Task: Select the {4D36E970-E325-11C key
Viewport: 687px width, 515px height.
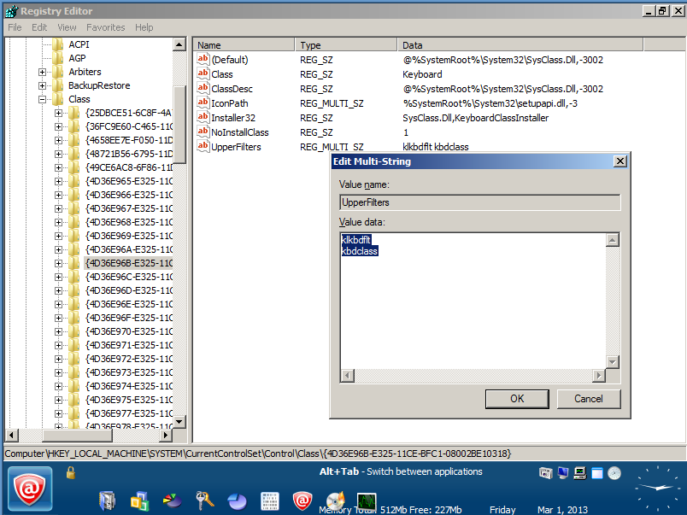Action: [129, 331]
